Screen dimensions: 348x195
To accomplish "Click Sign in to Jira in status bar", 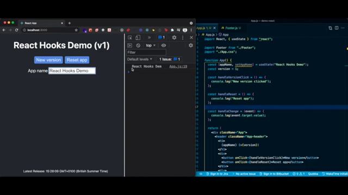I will [217, 174].
